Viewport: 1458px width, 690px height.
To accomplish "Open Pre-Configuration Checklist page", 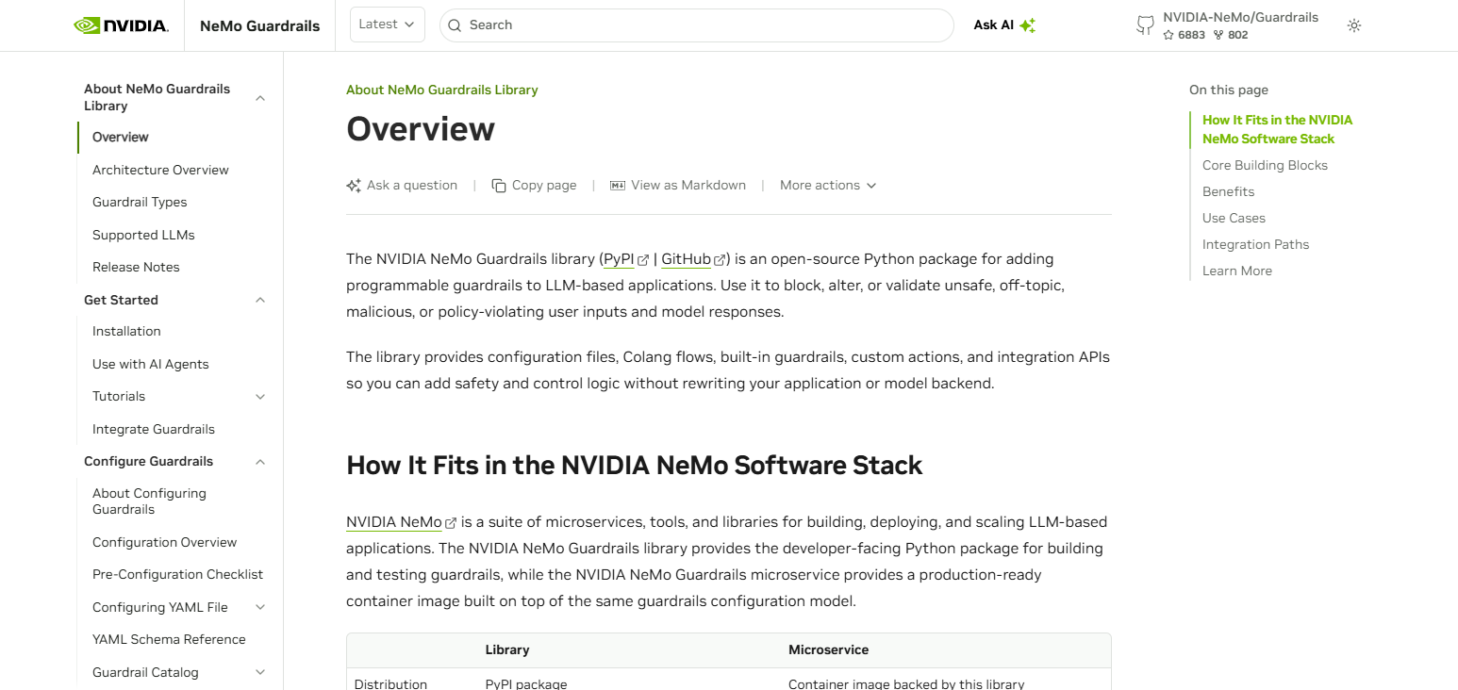I will point(177,575).
